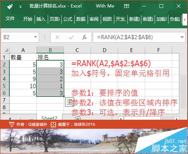
Task: Expand the Name Box dropdown arrow
Action: (x=35, y=37)
